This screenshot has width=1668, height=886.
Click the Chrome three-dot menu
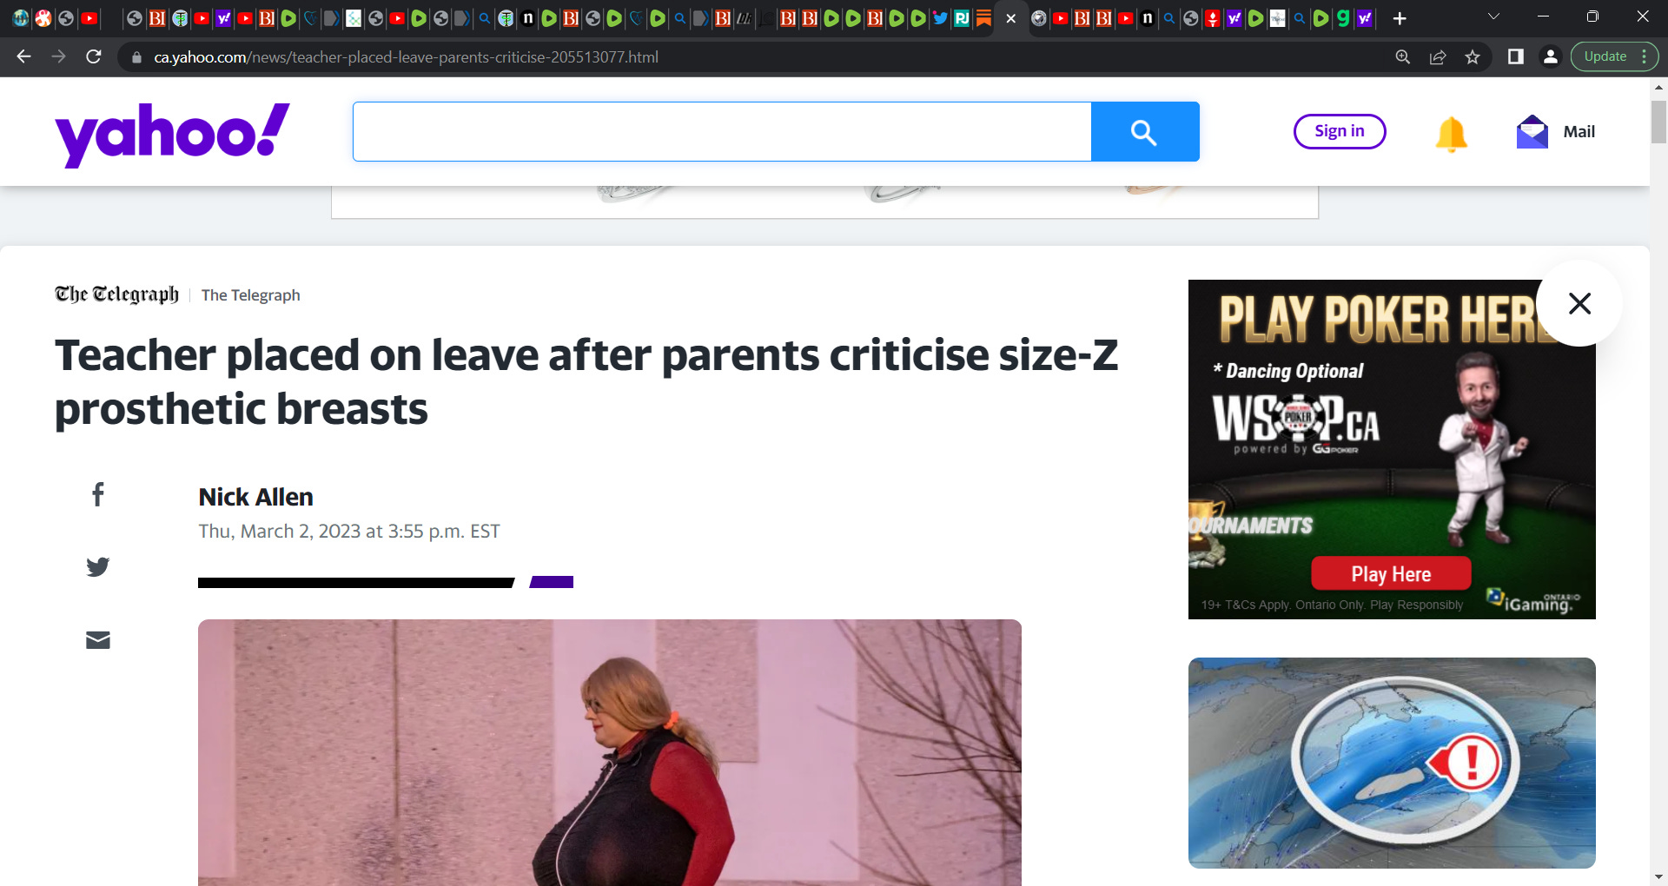[x=1645, y=56]
